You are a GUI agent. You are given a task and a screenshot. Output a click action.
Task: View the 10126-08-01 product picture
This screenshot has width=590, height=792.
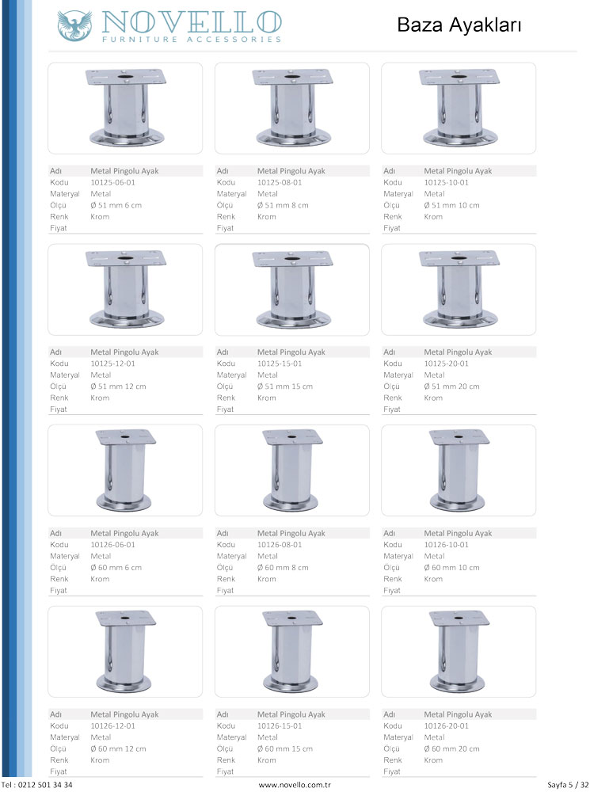291,470
